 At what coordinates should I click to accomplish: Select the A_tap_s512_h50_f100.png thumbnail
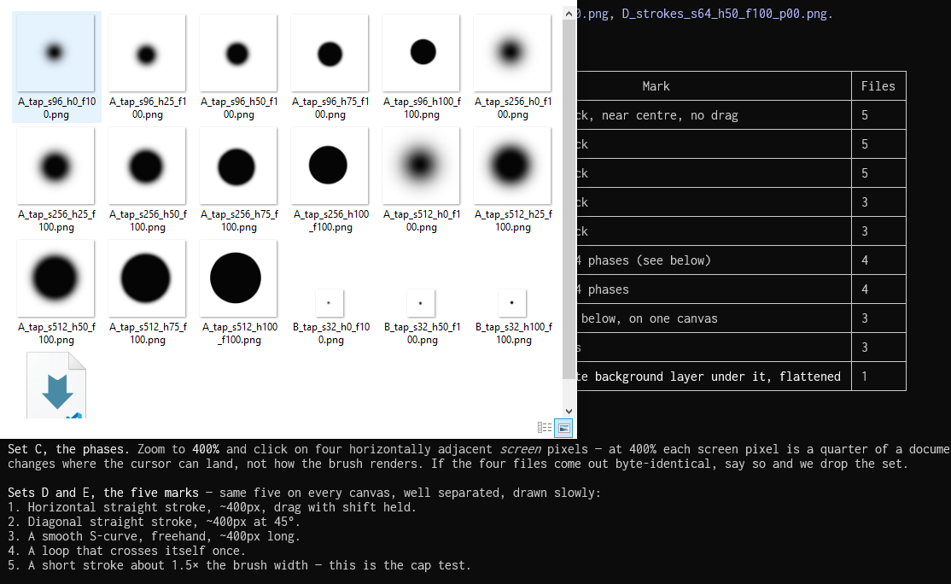(x=55, y=278)
